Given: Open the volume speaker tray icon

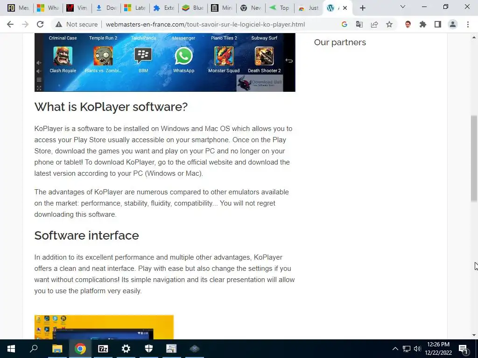Looking at the screenshot, I should (417, 349).
